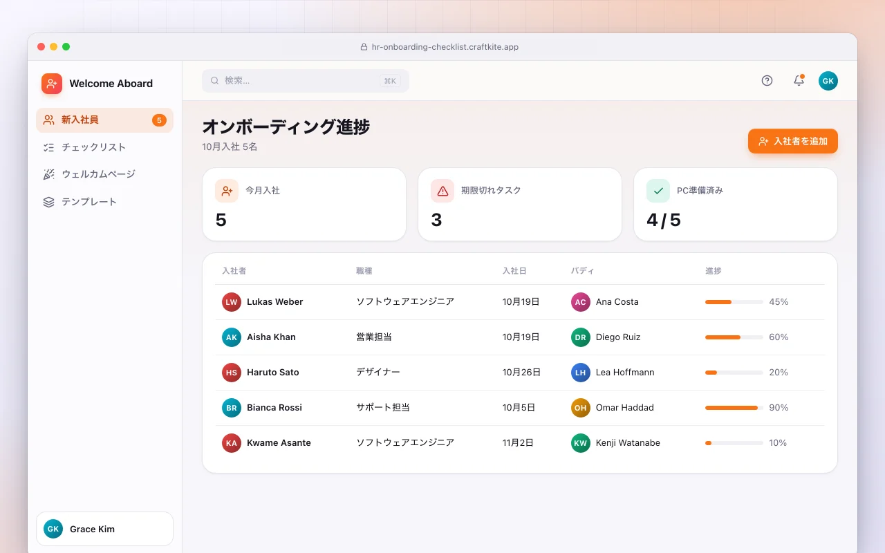This screenshot has width=885, height=553.
Task: Click the KW buddy avatar for Kenji Watanabe
Action: pos(581,443)
